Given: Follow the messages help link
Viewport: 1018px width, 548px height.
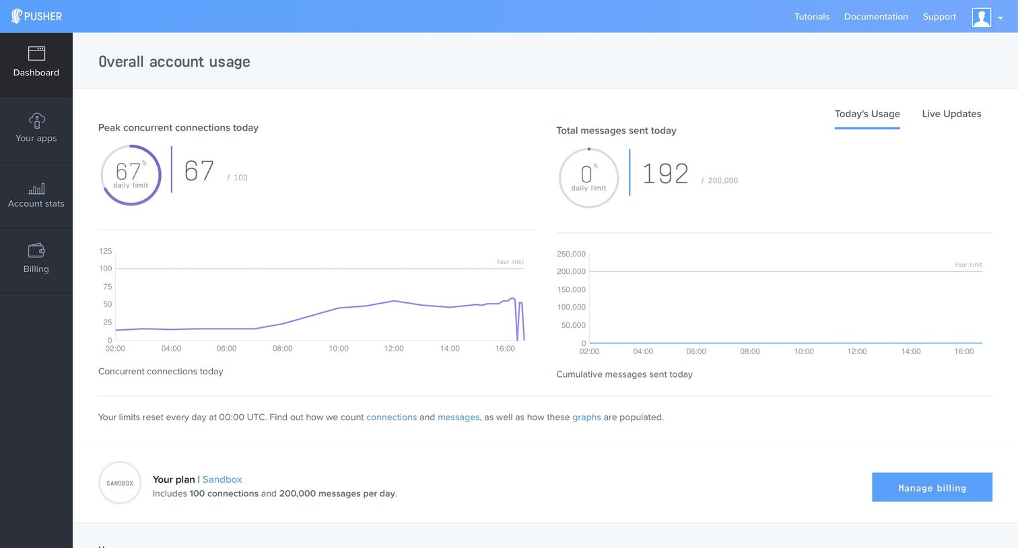Looking at the screenshot, I should [459, 417].
